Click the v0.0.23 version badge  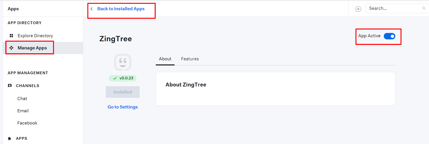(x=123, y=78)
